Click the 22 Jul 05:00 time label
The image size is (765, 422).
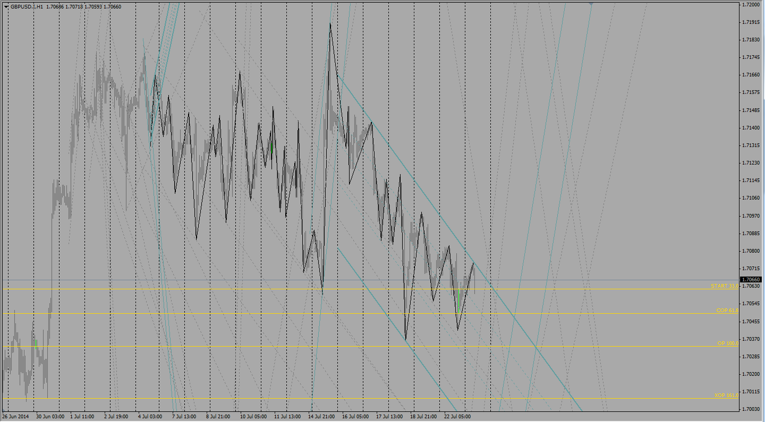(457, 417)
